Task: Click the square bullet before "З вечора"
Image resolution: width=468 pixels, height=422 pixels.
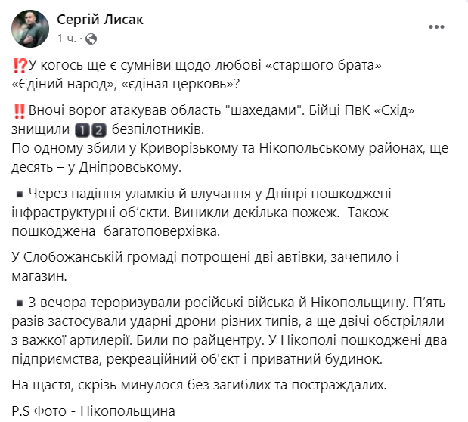Action: click(x=20, y=304)
